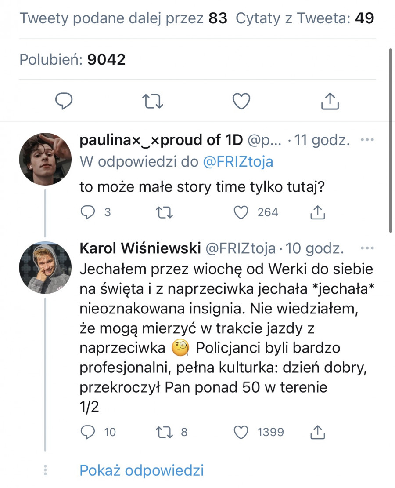The width and height of the screenshot is (395, 488).
Task: Open @FRIZtoja mention in paulina's reply
Action: click(238, 162)
